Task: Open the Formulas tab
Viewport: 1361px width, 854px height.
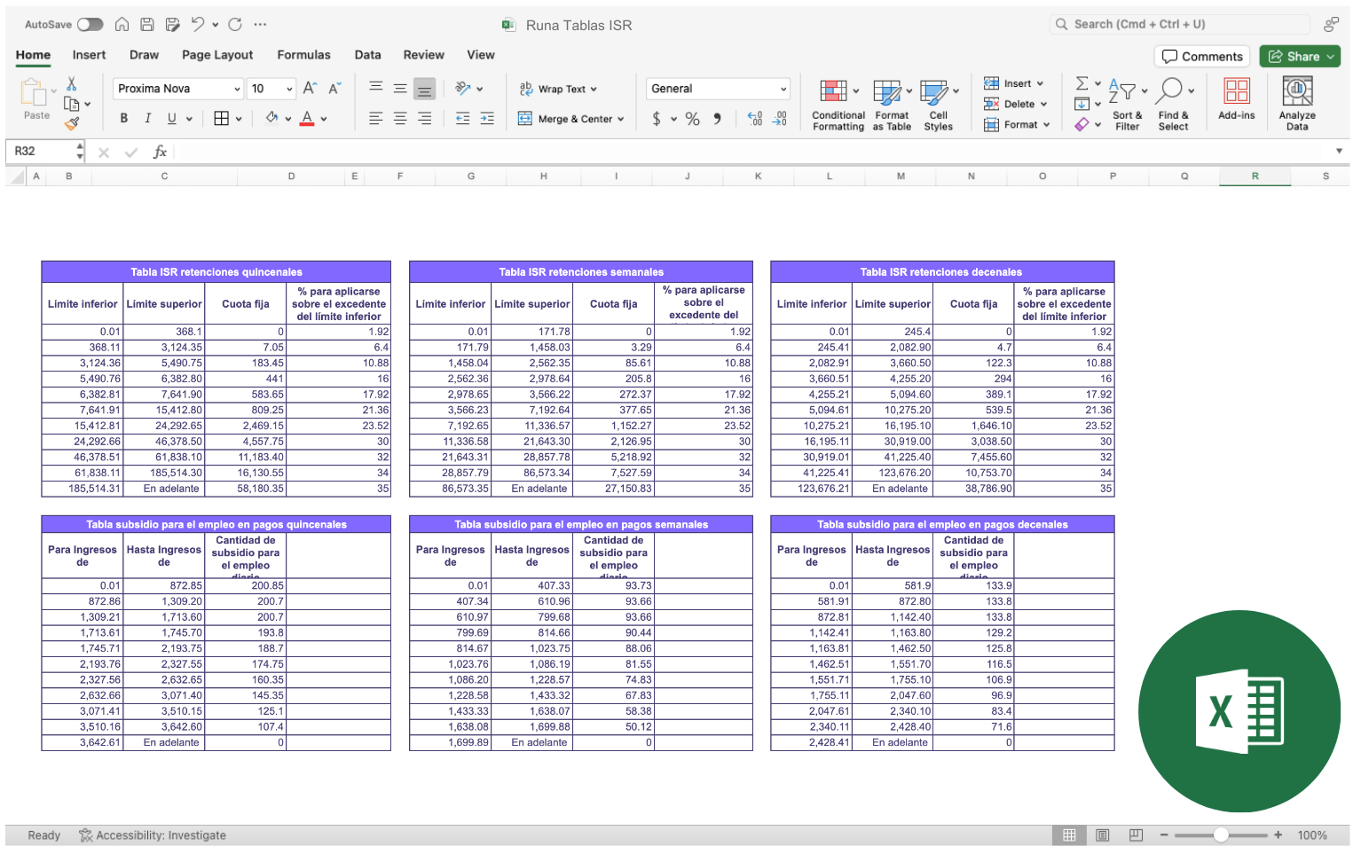Action: click(x=303, y=55)
